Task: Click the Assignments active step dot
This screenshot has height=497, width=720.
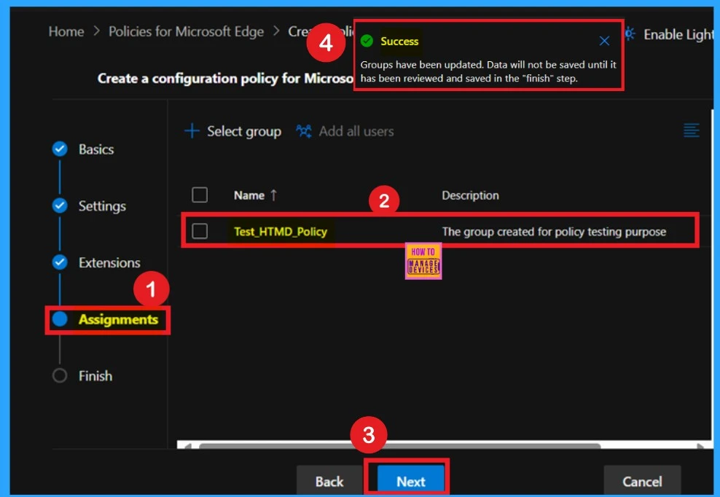Action: coord(60,318)
